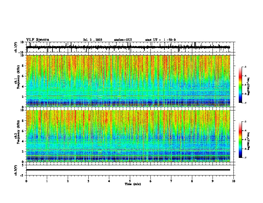
Task: Click the time axis tick label '1'
Action: pos(47,181)
